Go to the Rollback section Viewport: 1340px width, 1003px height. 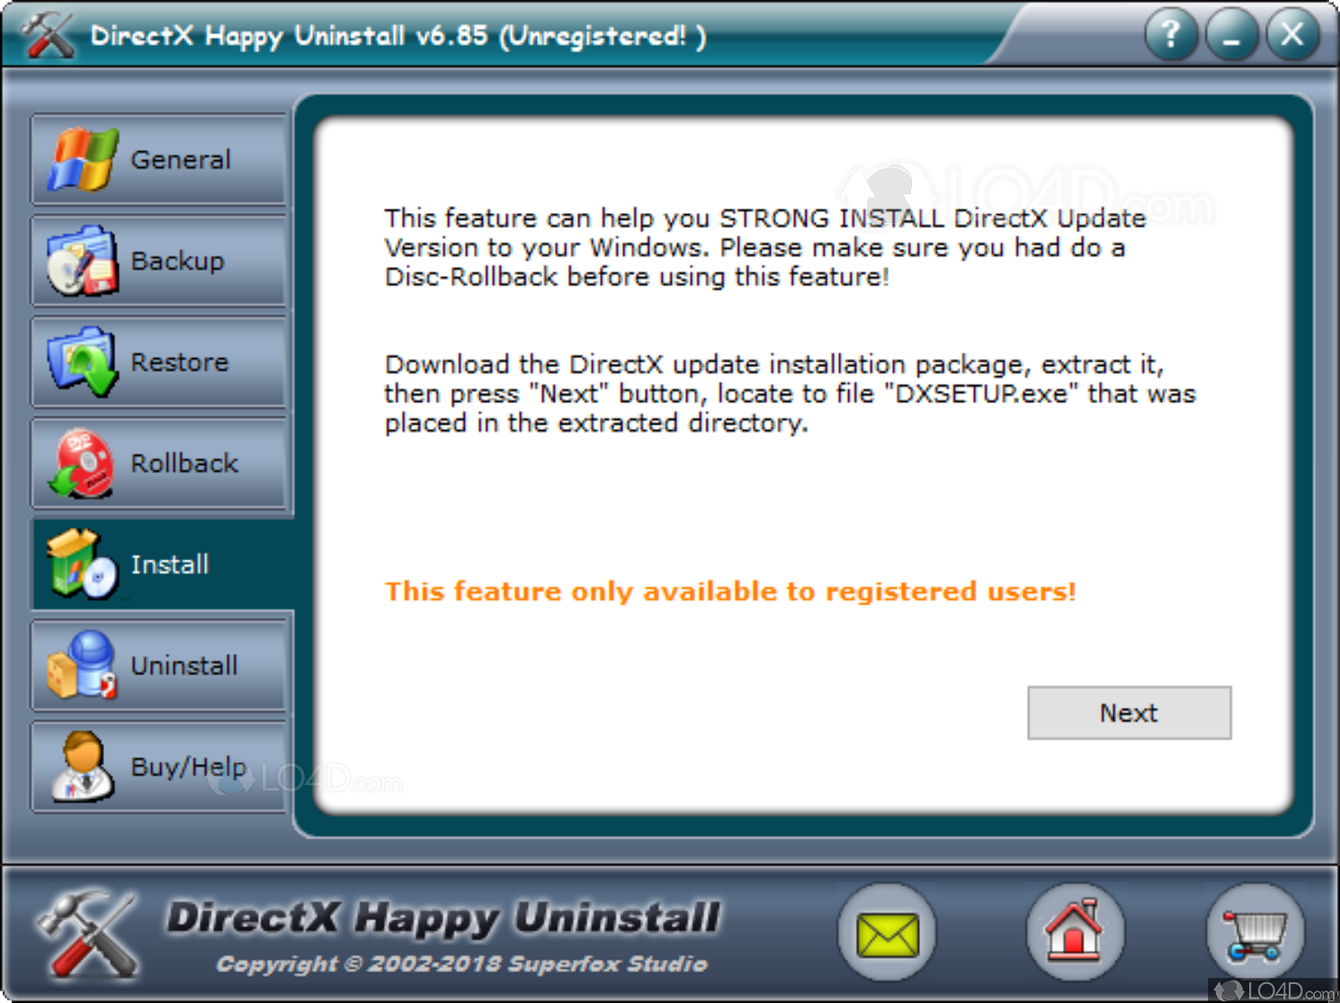tap(158, 463)
